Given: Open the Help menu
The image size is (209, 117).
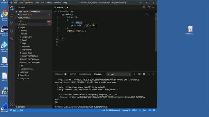Looking at the screenshot, I should 65,3.
